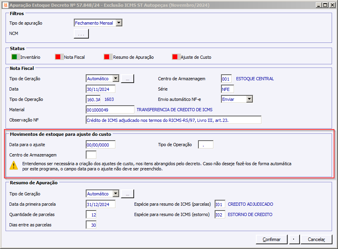Click the ESTORNO DE CREDITO text
The image size is (338, 249).
click(x=250, y=214)
